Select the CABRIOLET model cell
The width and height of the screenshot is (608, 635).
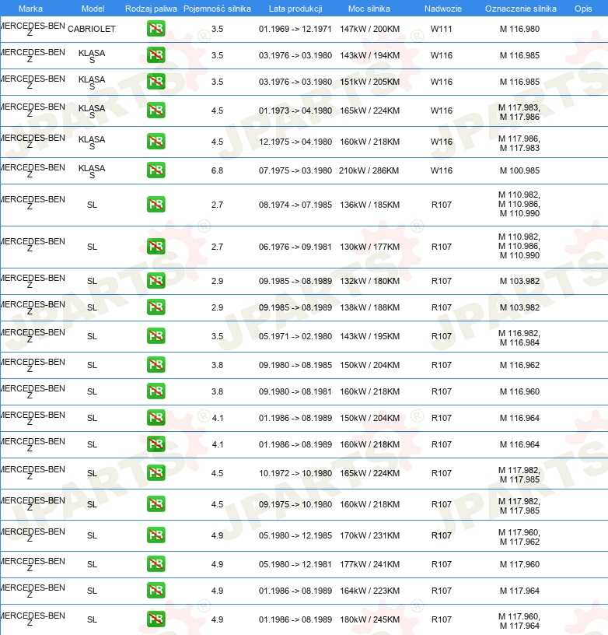tap(92, 29)
